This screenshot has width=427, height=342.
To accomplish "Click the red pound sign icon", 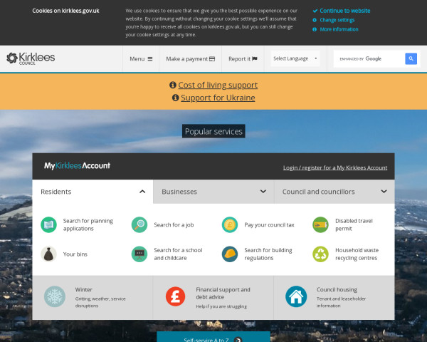I will 175,296.
